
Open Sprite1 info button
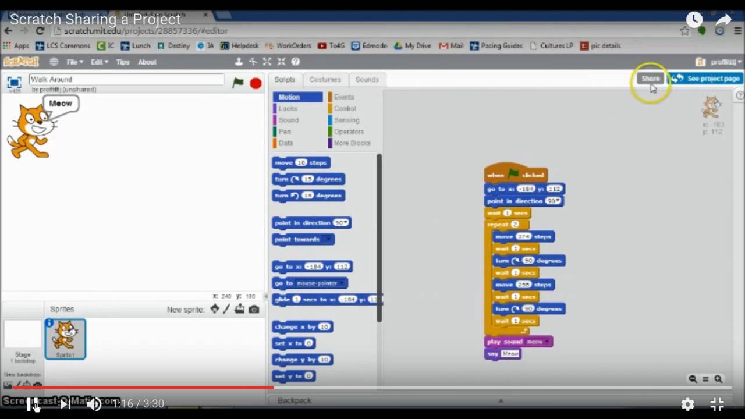pyautogui.click(x=49, y=323)
